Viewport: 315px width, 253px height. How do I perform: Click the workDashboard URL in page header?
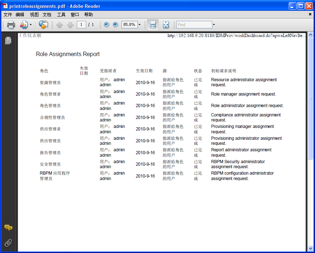tap(237, 36)
